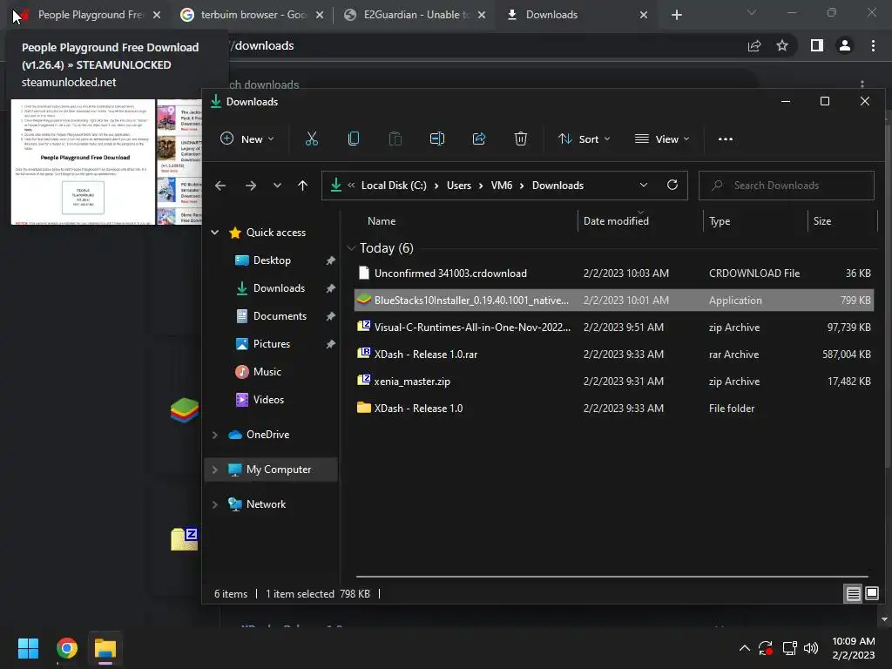
Task: Collapse the Today (6) group
Action: point(351,248)
